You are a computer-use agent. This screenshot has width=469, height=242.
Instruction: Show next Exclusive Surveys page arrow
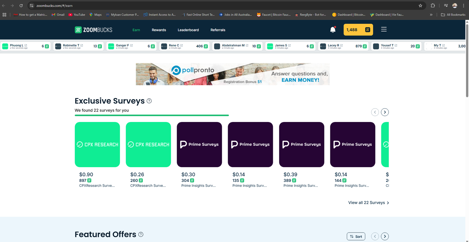(x=385, y=112)
